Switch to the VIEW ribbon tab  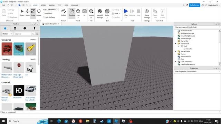[x=66, y=5]
